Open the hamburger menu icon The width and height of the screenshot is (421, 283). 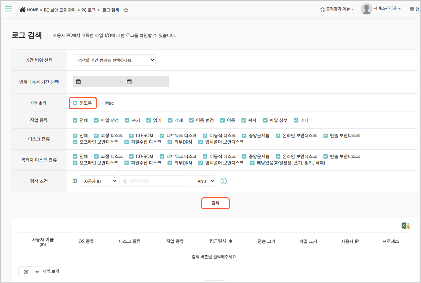8,9
